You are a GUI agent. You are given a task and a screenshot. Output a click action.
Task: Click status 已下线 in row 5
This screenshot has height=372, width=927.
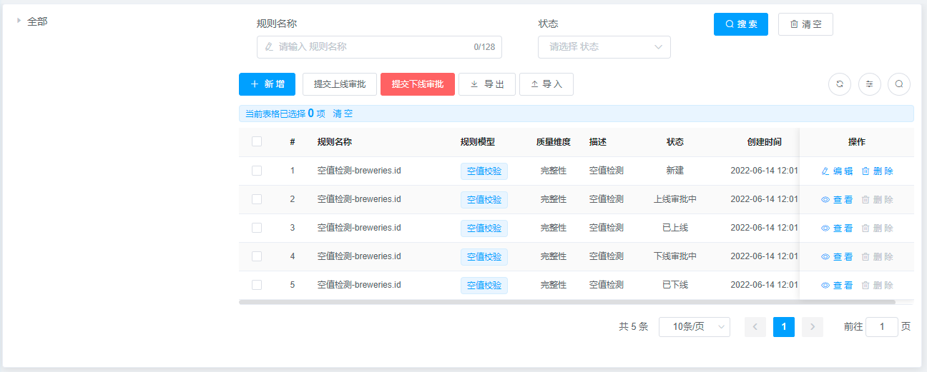[x=675, y=285]
